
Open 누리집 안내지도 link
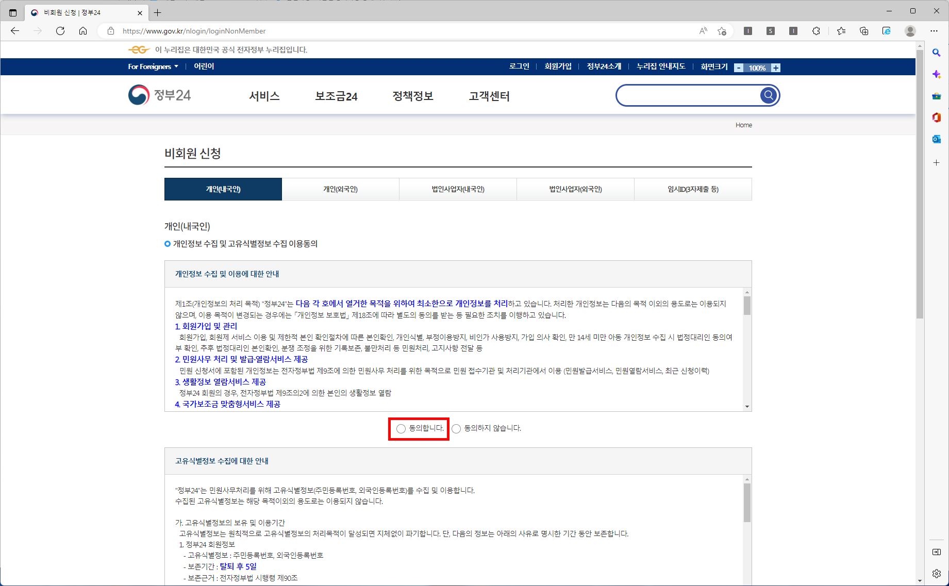[x=661, y=66]
